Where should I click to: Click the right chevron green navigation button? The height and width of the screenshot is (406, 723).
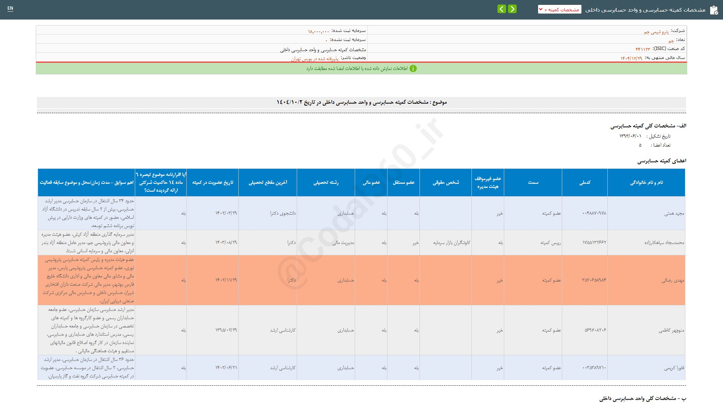click(x=512, y=9)
